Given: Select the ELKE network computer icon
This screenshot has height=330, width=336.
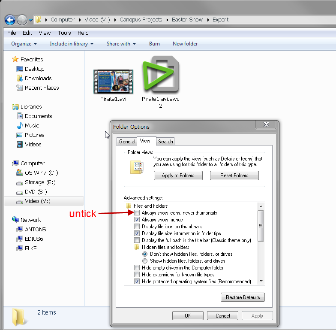Looking at the screenshot, I should (20, 248).
